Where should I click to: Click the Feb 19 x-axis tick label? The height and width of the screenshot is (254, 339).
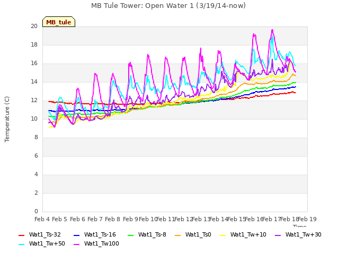click(307, 219)
